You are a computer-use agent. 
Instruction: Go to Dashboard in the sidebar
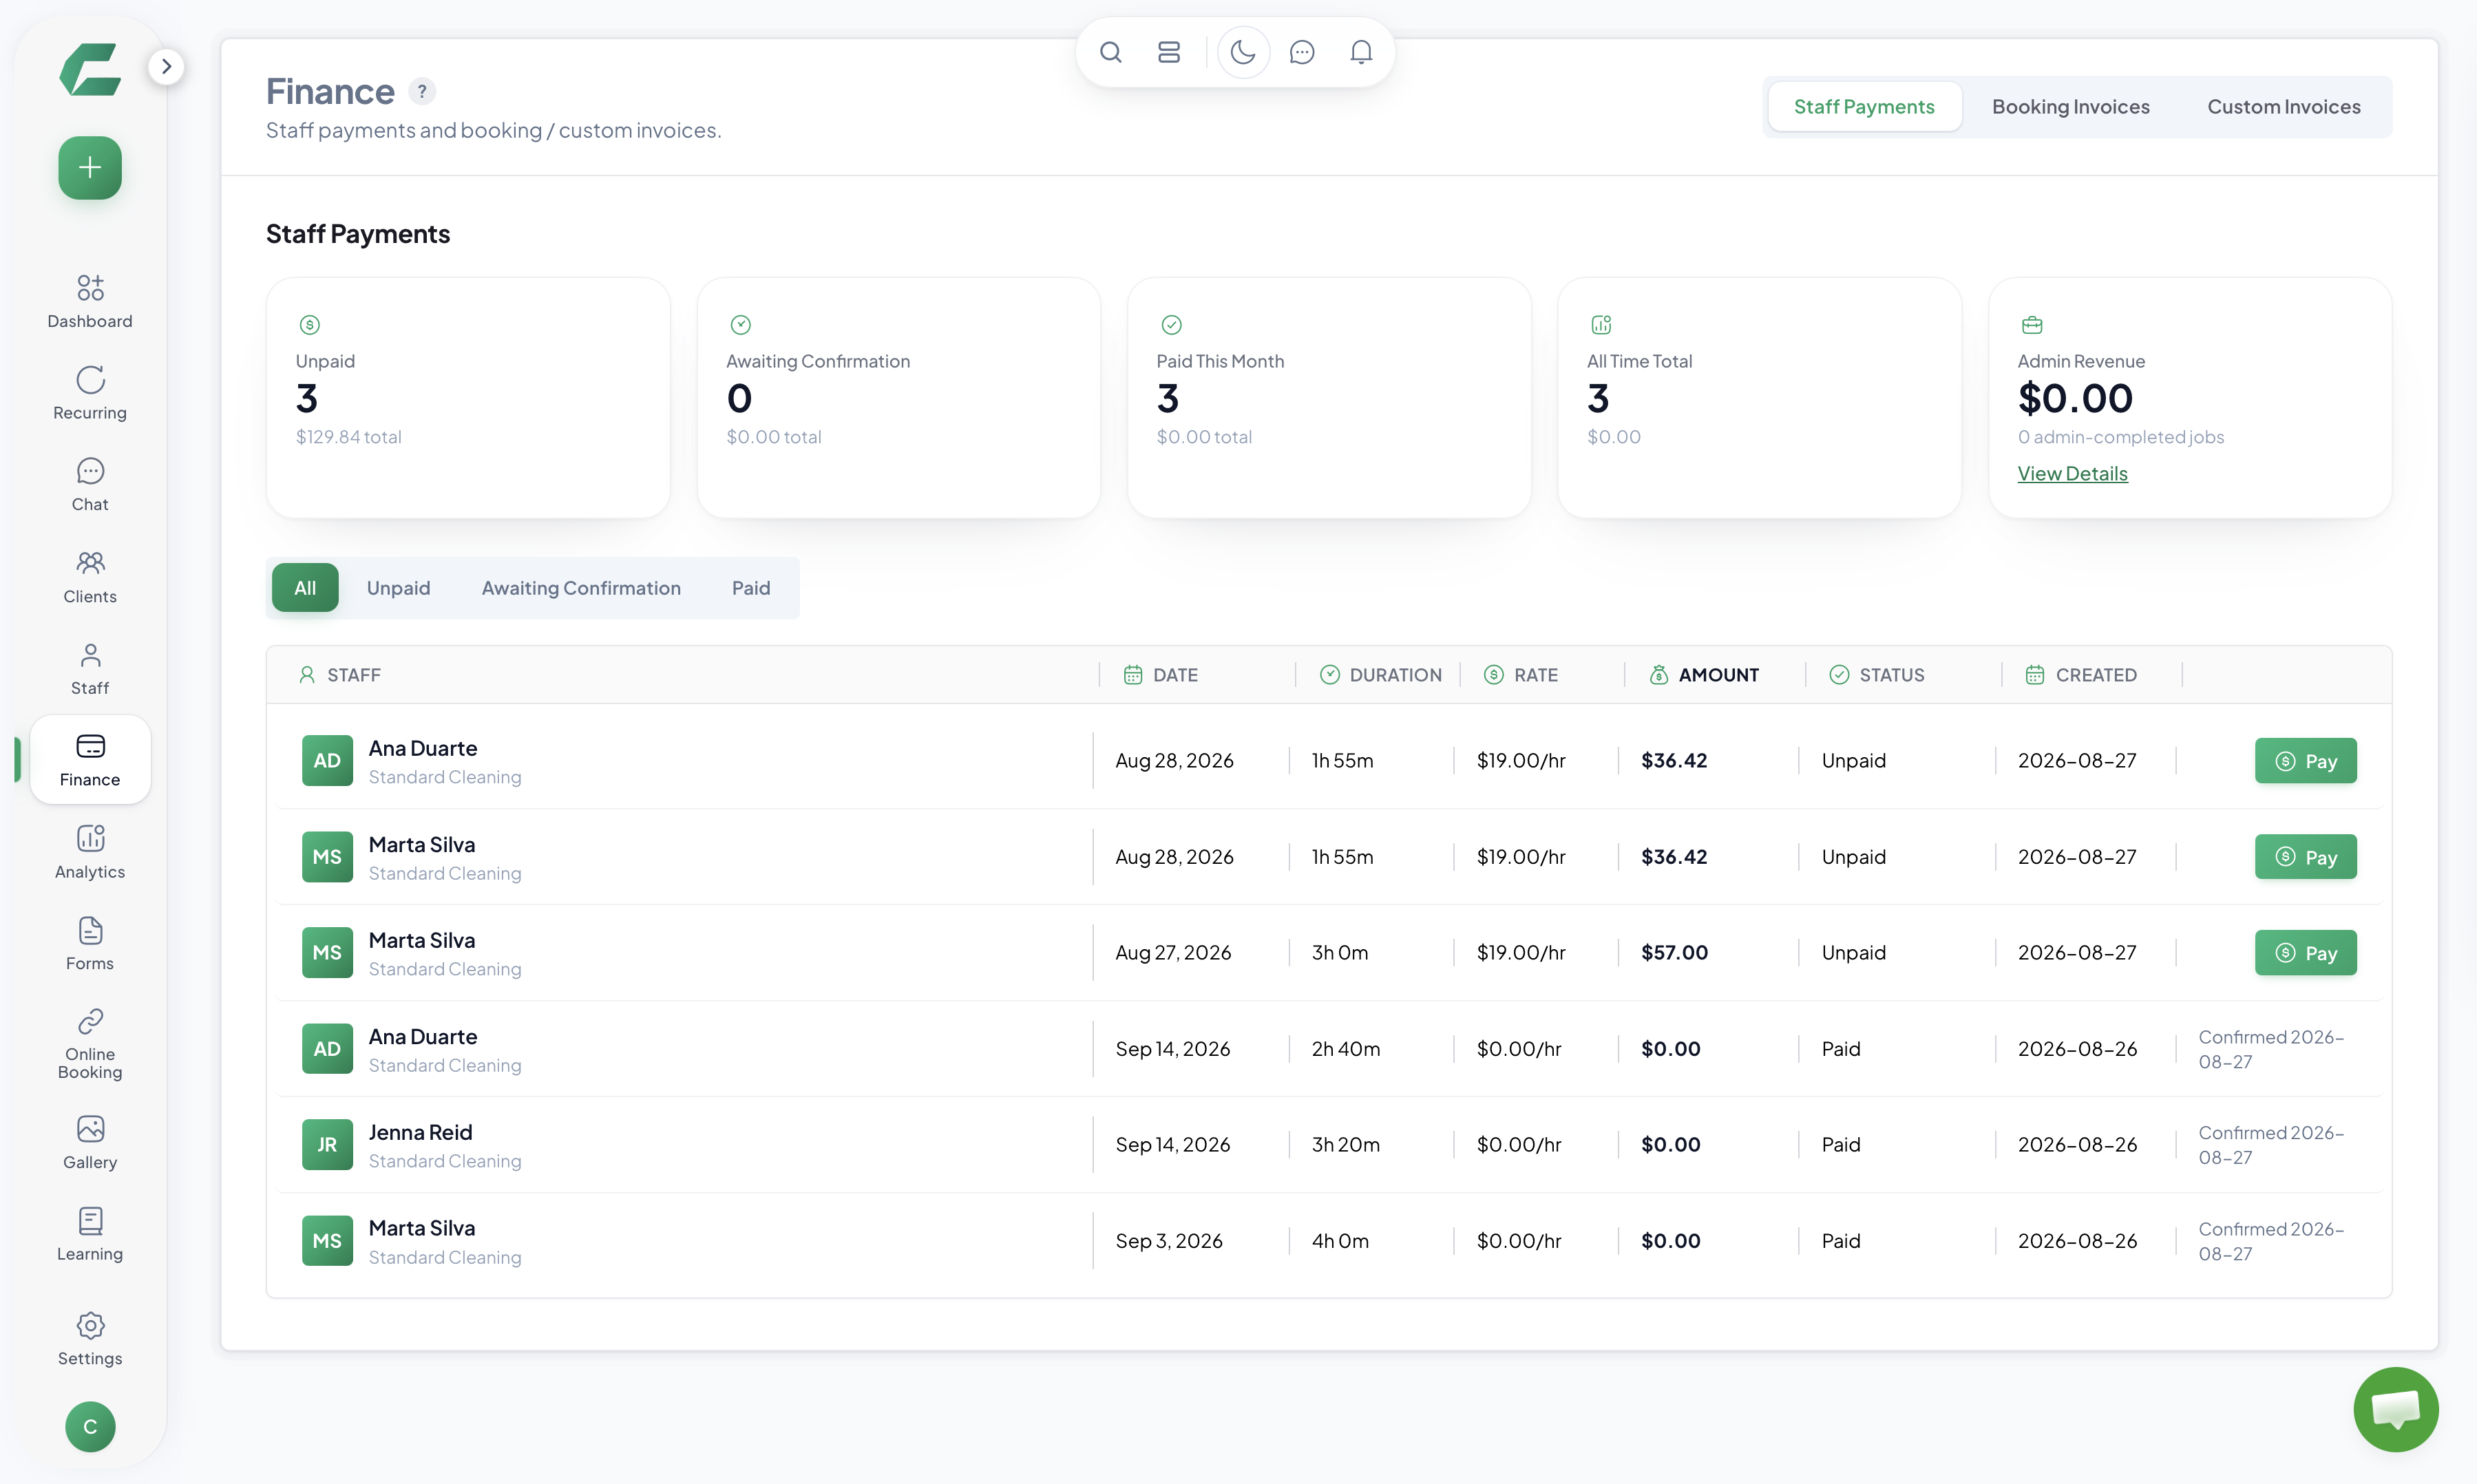pos(90,301)
